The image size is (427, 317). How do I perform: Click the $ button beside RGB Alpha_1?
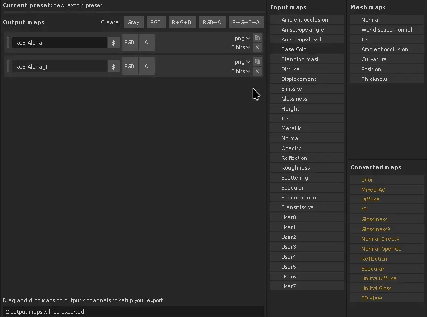[114, 66]
